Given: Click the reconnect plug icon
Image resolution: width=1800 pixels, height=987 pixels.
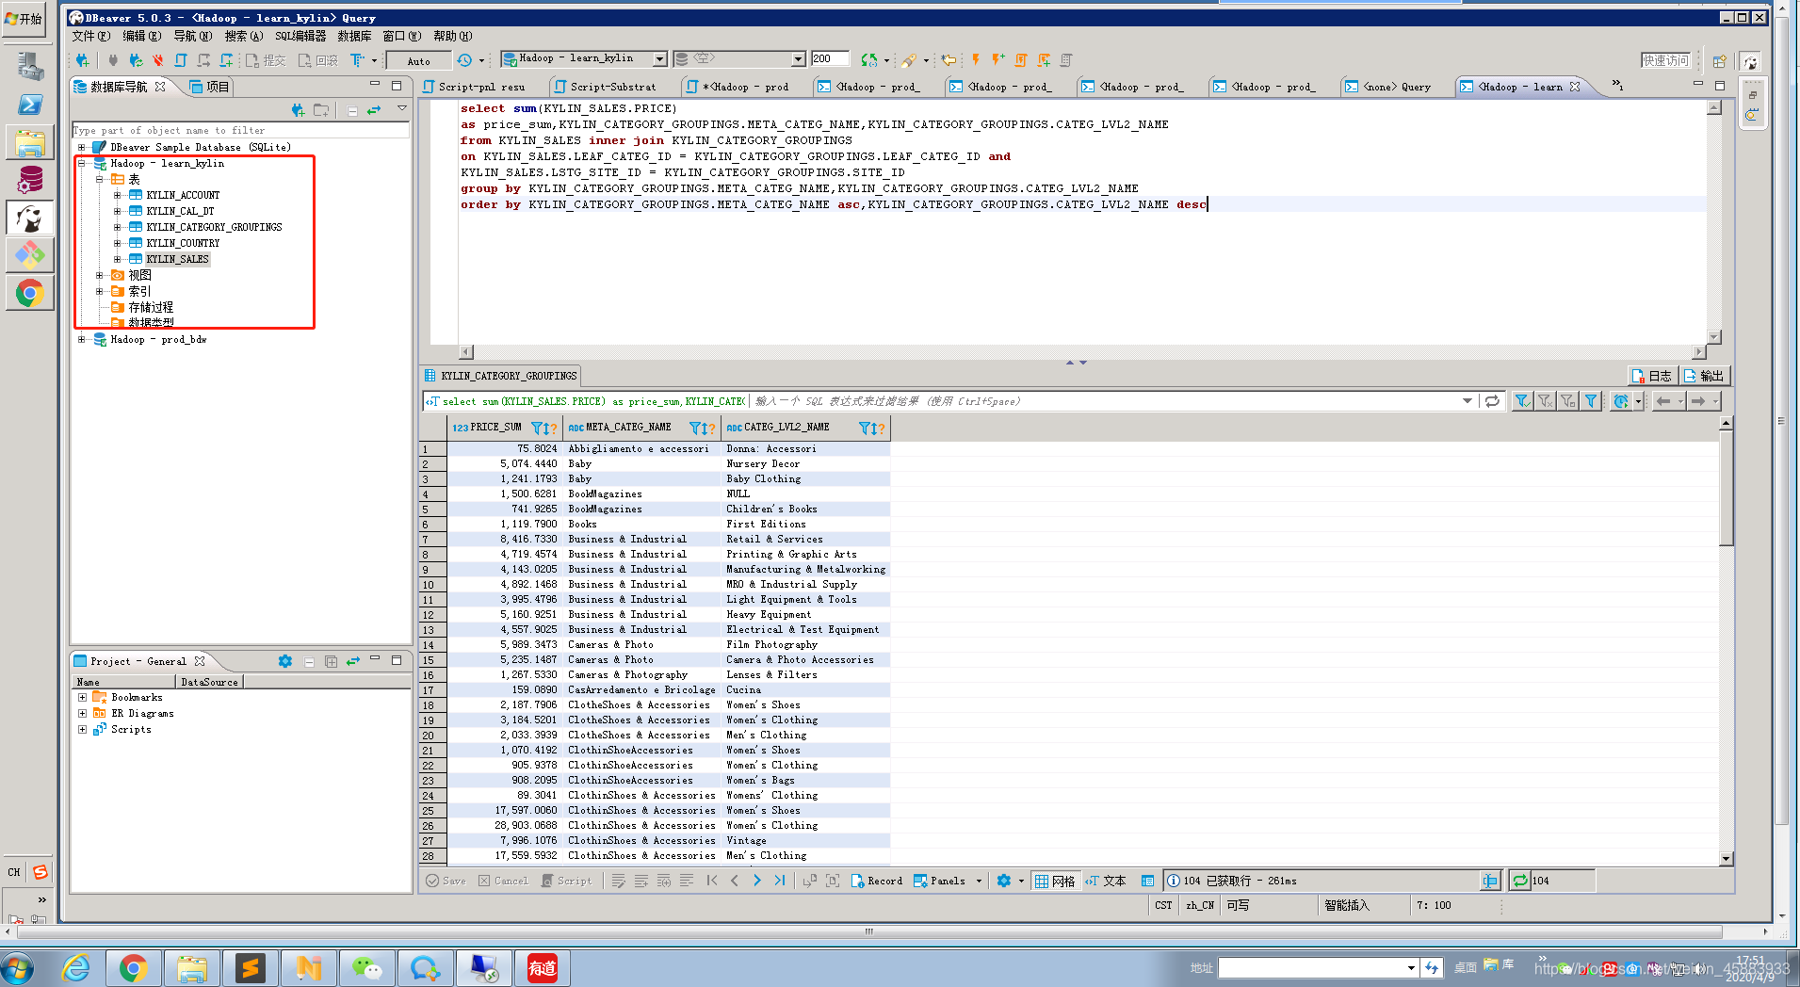Looking at the screenshot, I should [136, 60].
